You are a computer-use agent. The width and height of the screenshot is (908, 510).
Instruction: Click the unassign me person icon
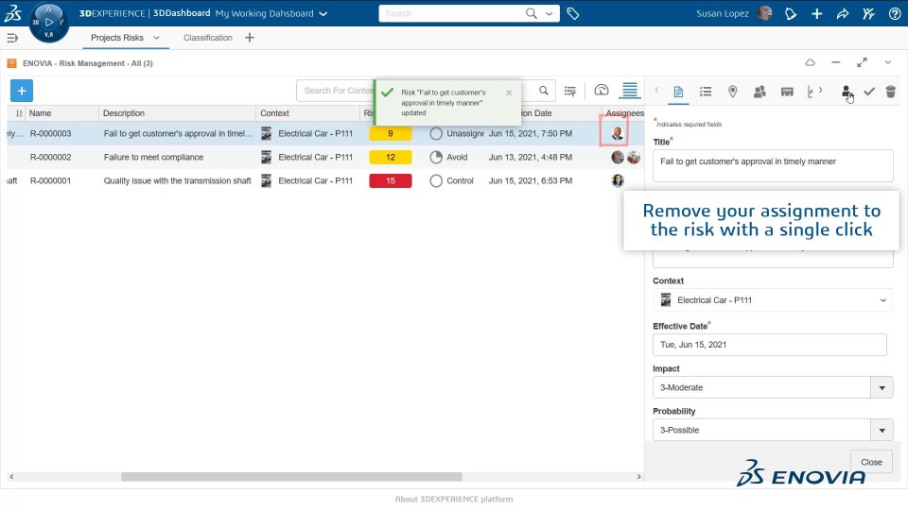pos(847,92)
